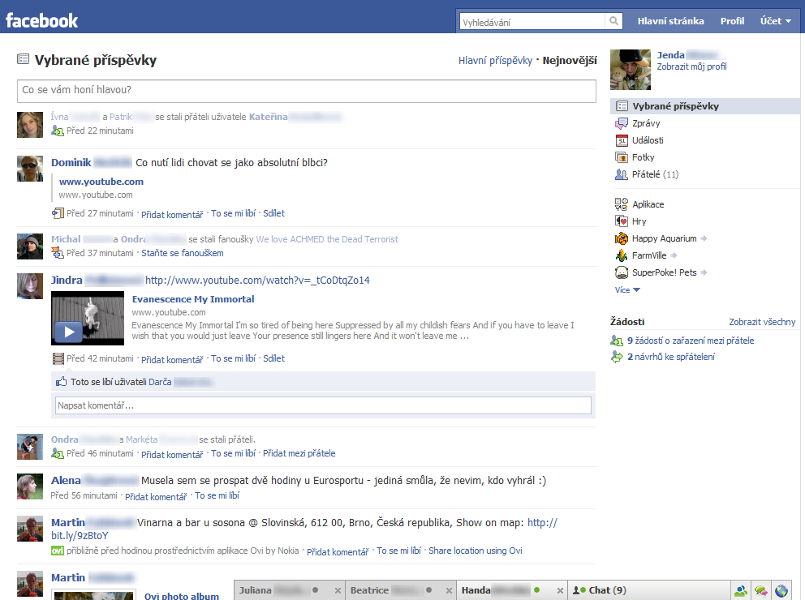Click the search magnifier button
Screen dimensions: 805x600
[613, 22]
